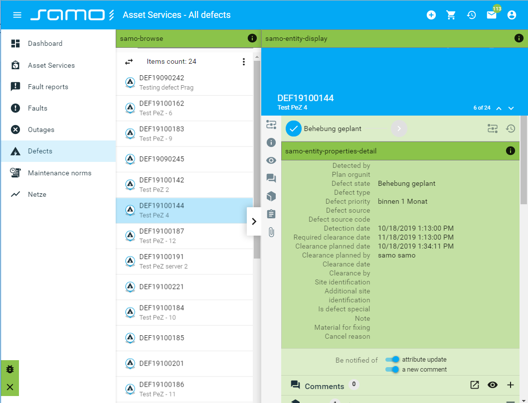Advance to next workflow state arrow
Screen dimensions: 528x403
pyautogui.click(x=399, y=129)
